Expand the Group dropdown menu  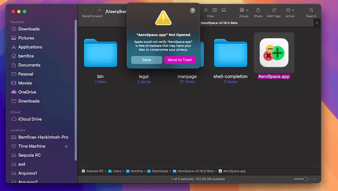coord(244,10)
